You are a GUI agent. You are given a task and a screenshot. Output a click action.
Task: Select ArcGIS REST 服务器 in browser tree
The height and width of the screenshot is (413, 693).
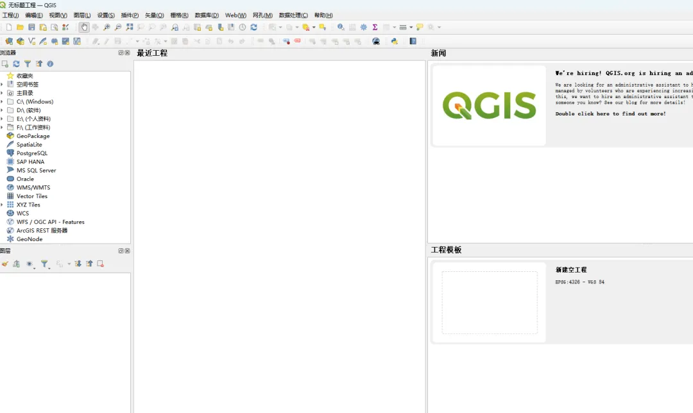click(x=42, y=231)
